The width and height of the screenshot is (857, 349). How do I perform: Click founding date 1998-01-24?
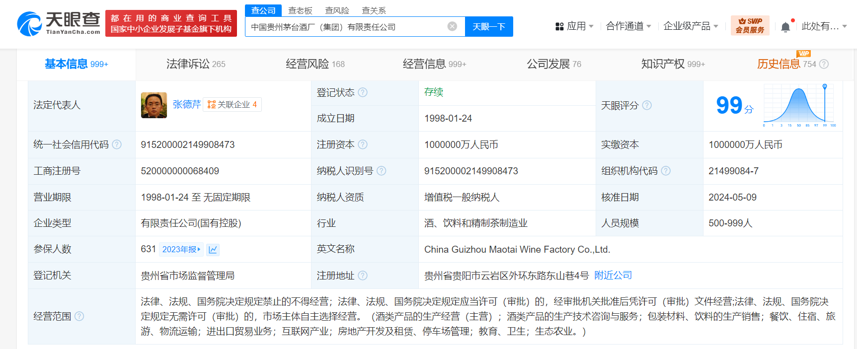(448, 118)
